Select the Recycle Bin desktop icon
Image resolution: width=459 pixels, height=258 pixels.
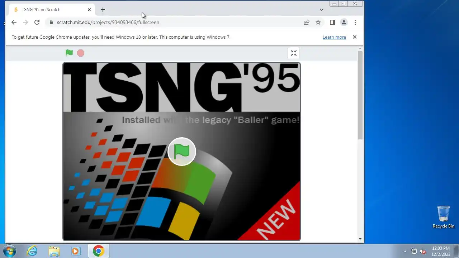(x=444, y=217)
